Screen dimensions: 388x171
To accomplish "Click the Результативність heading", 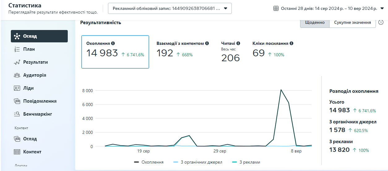I will point(101,23).
